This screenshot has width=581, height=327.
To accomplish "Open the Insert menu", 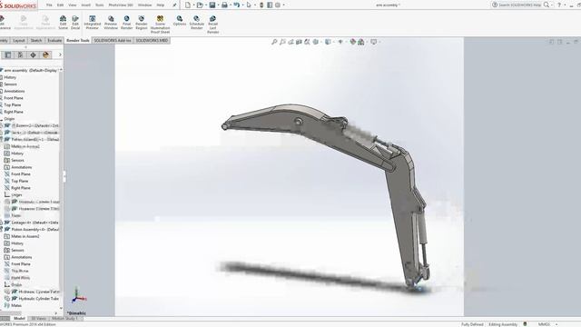I will (x=86, y=5).
